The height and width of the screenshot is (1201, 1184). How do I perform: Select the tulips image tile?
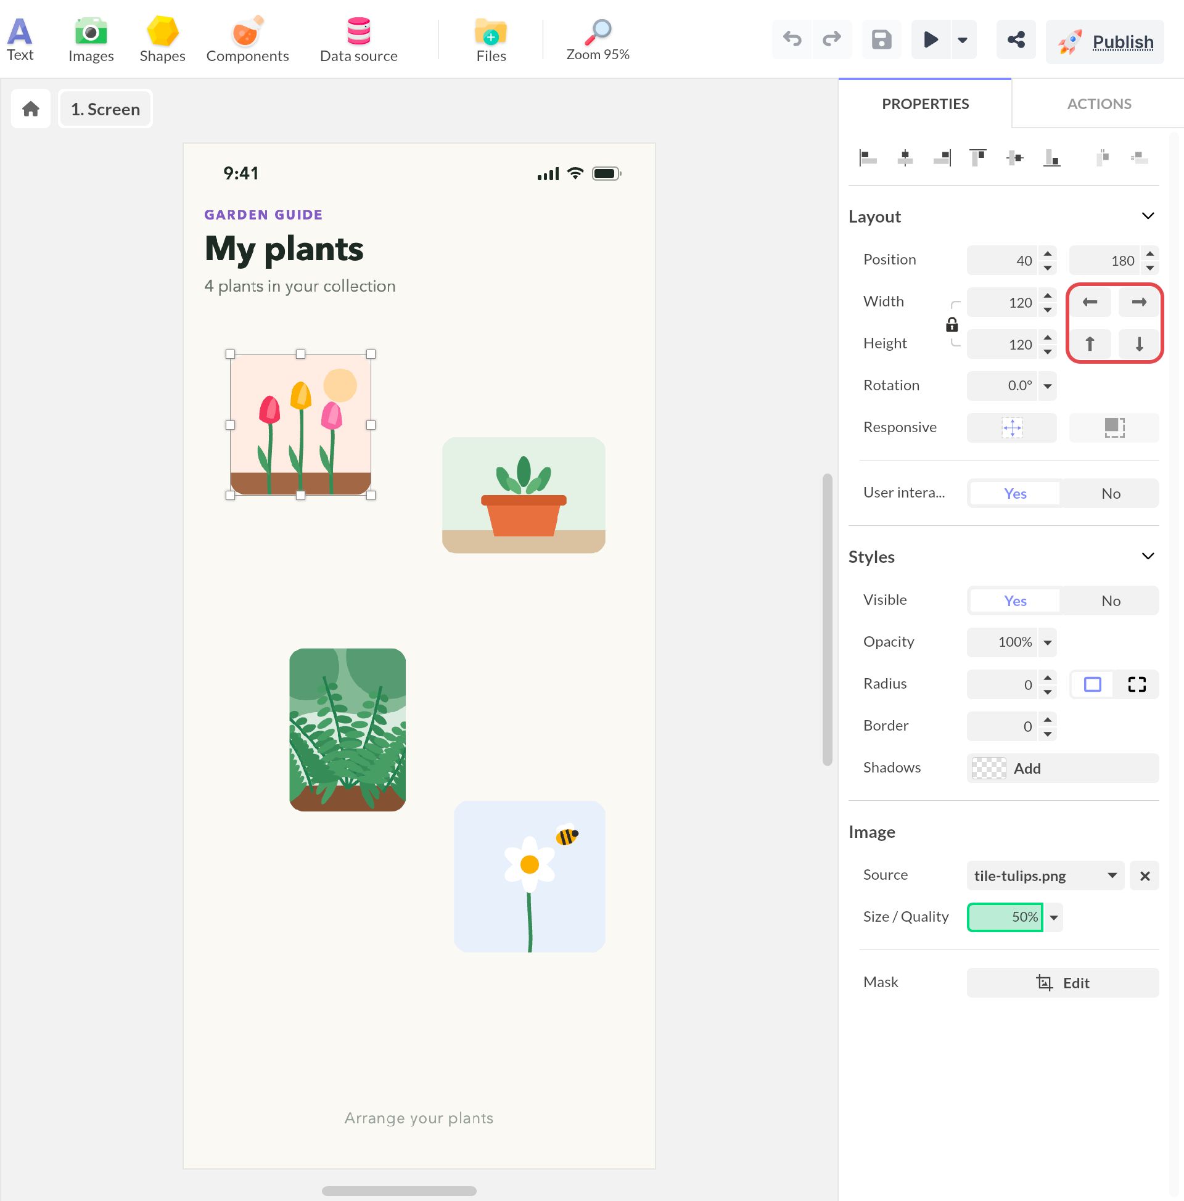[300, 425]
